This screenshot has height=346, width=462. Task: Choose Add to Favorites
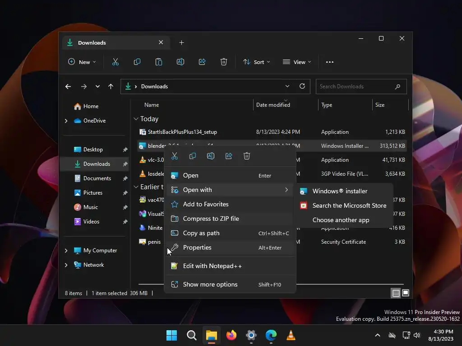click(x=230, y=204)
